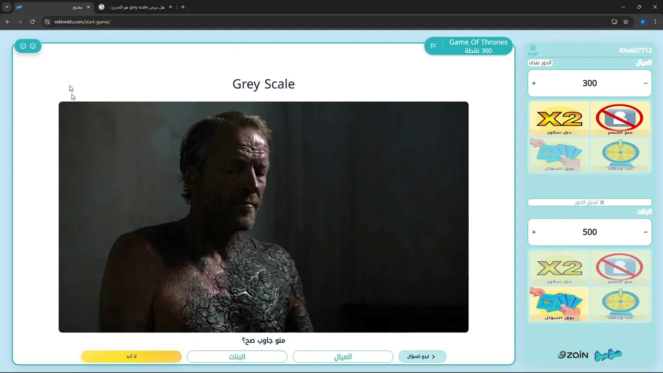This screenshot has width=663, height=373.
Task: Decrease العيال score with minus button
Action: (x=645, y=83)
